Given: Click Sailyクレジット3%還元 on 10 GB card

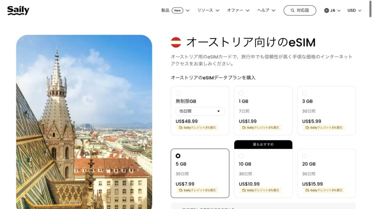Looking at the screenshot, I should (x=263, y=190).
